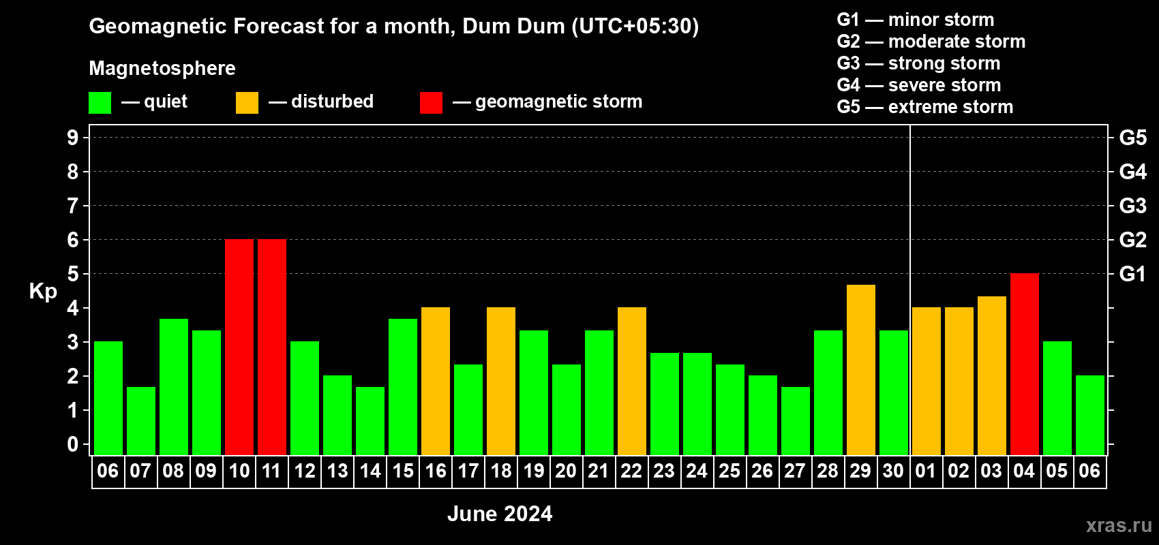
Task: Select the red bar for June 10
Action: click(239, 347)
